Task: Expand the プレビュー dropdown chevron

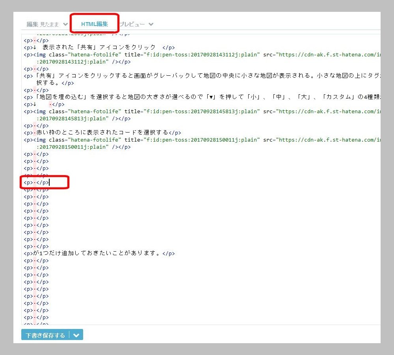Action: [151, 24]
